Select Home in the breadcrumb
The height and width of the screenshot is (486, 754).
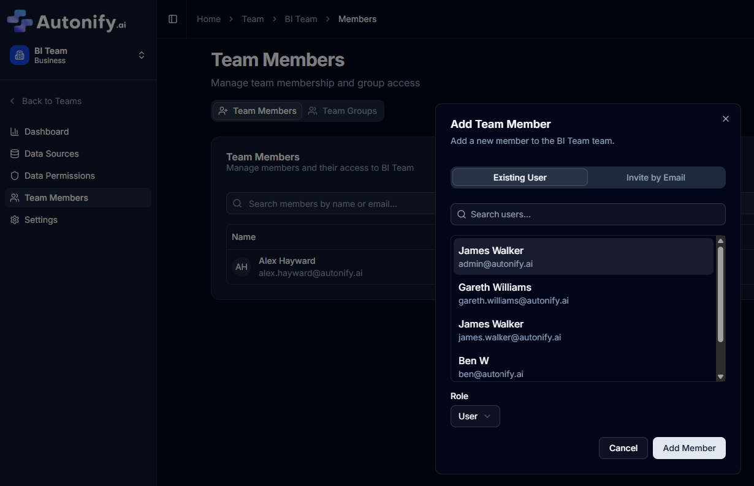(x=208, y=19)
